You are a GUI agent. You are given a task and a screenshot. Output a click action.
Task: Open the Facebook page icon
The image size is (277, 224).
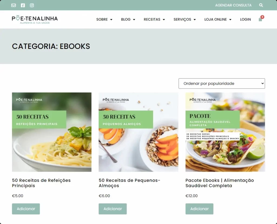(x=23, y=5)
